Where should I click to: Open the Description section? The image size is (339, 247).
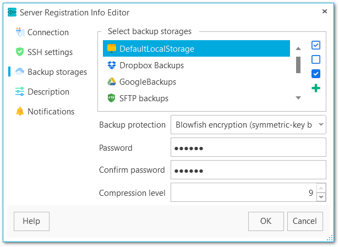click(x=48, y=92)
